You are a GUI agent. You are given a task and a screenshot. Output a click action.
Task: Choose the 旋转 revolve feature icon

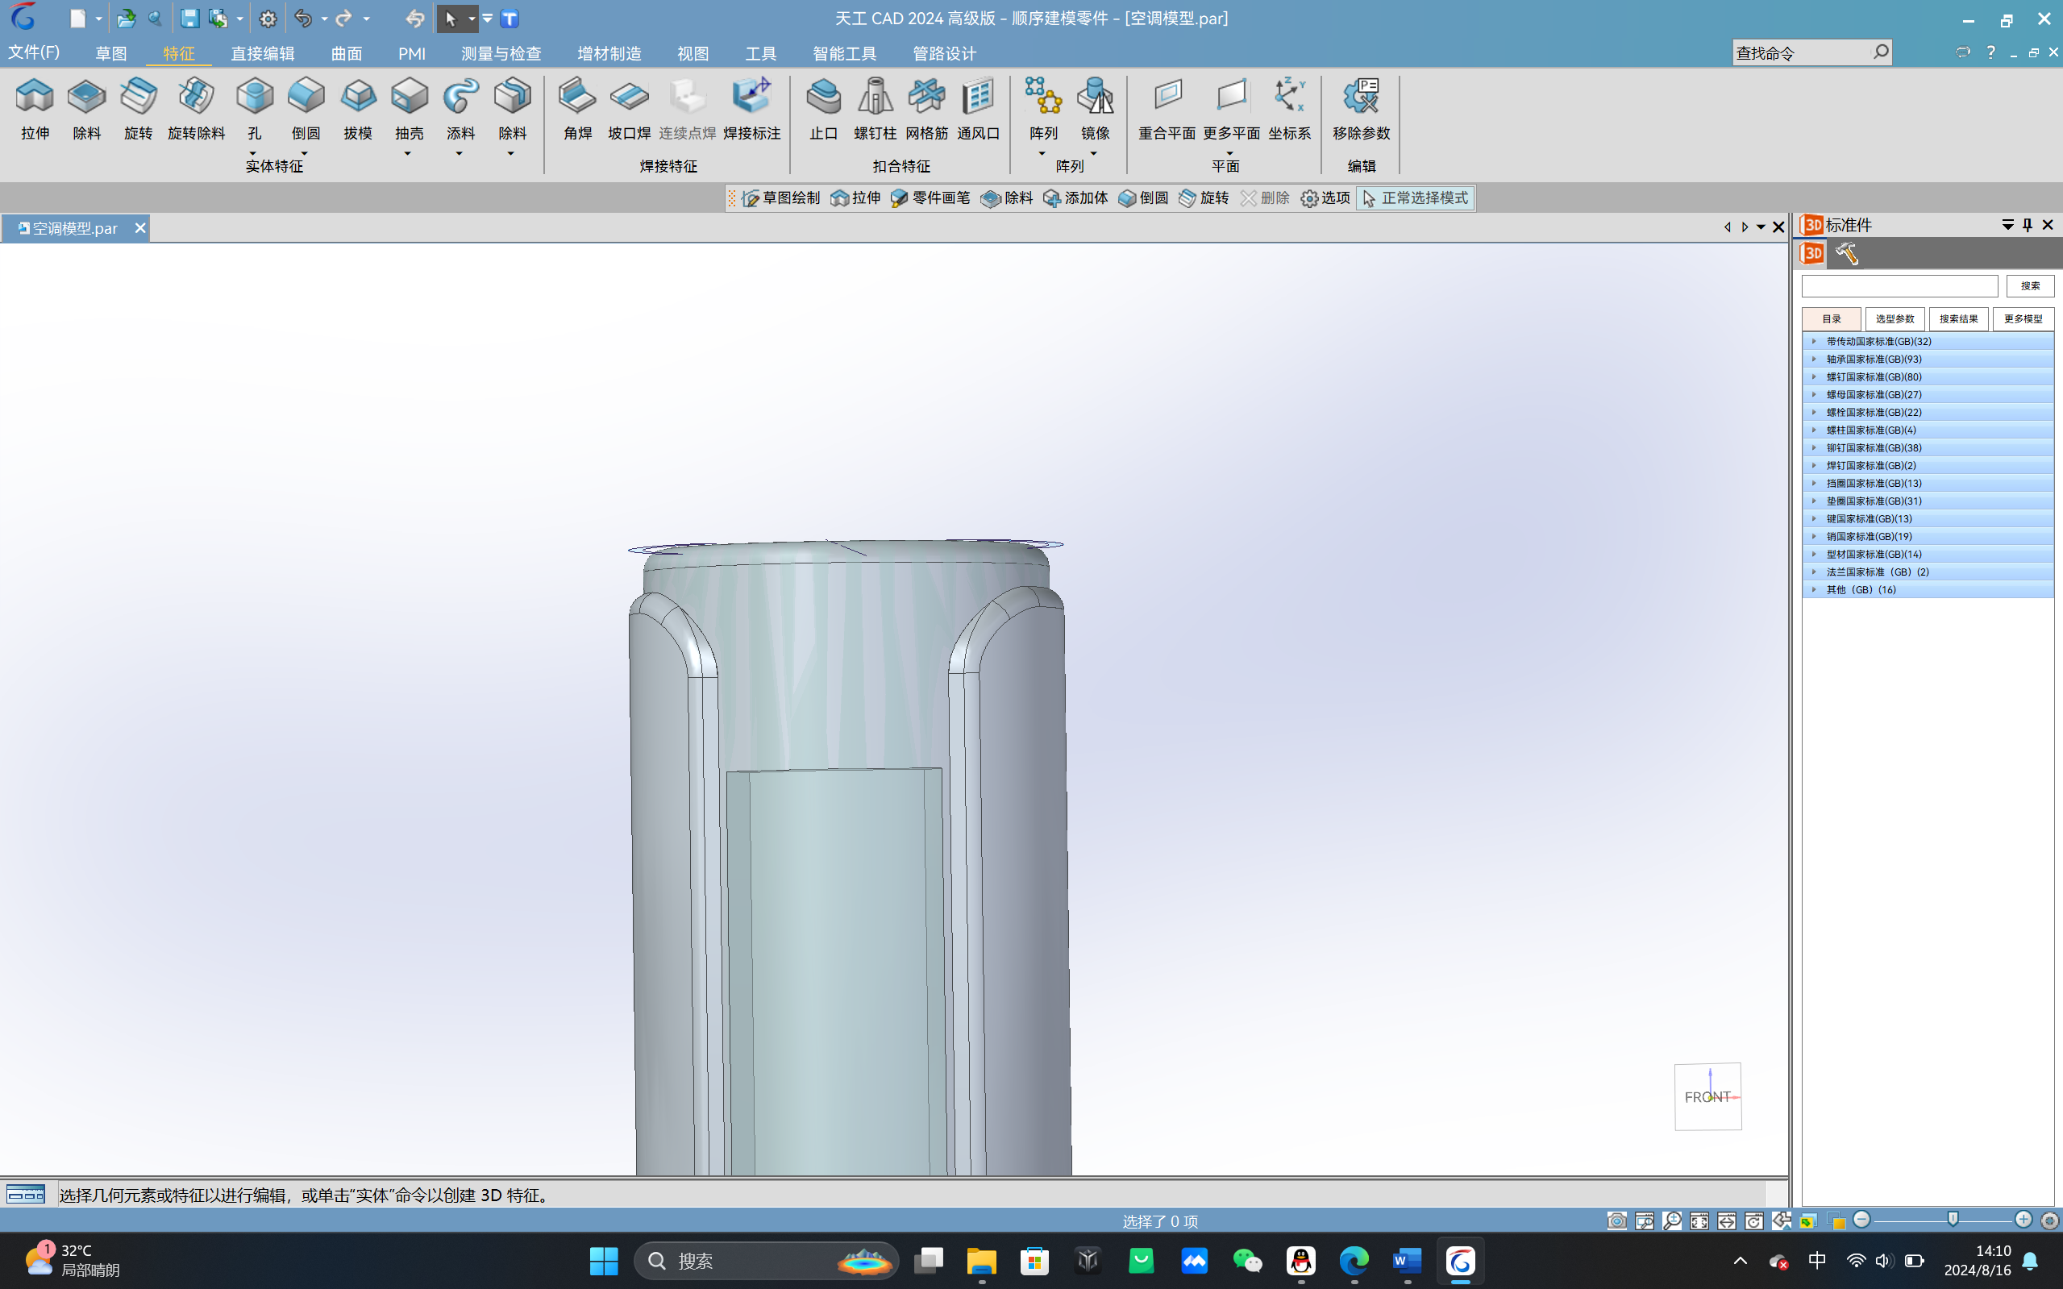point(138,108)
